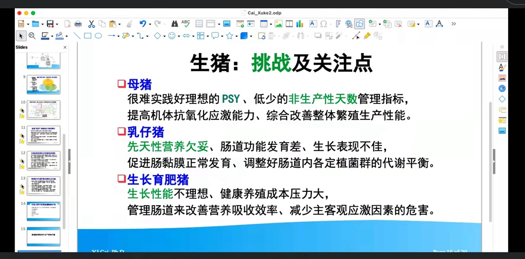This screenshot has width=525, height=259.
Task: Close the Slides panel
Action: coord(65,48)
